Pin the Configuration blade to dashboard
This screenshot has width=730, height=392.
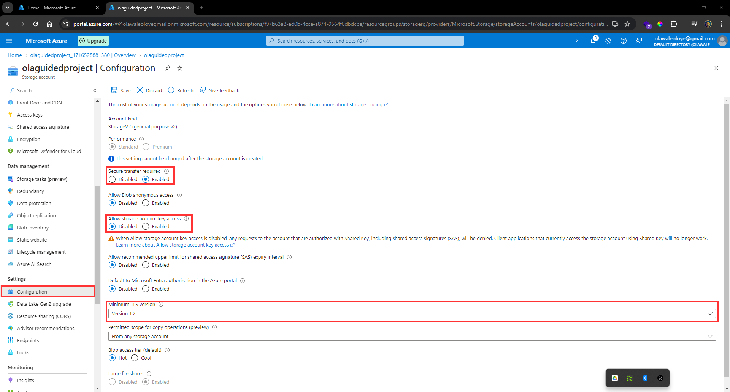pos(168,68)
